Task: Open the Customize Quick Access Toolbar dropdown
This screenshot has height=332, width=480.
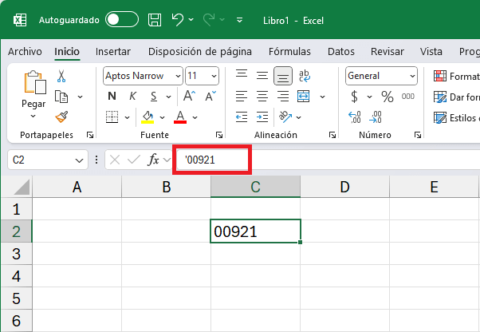Action: [x=240, y=20]
